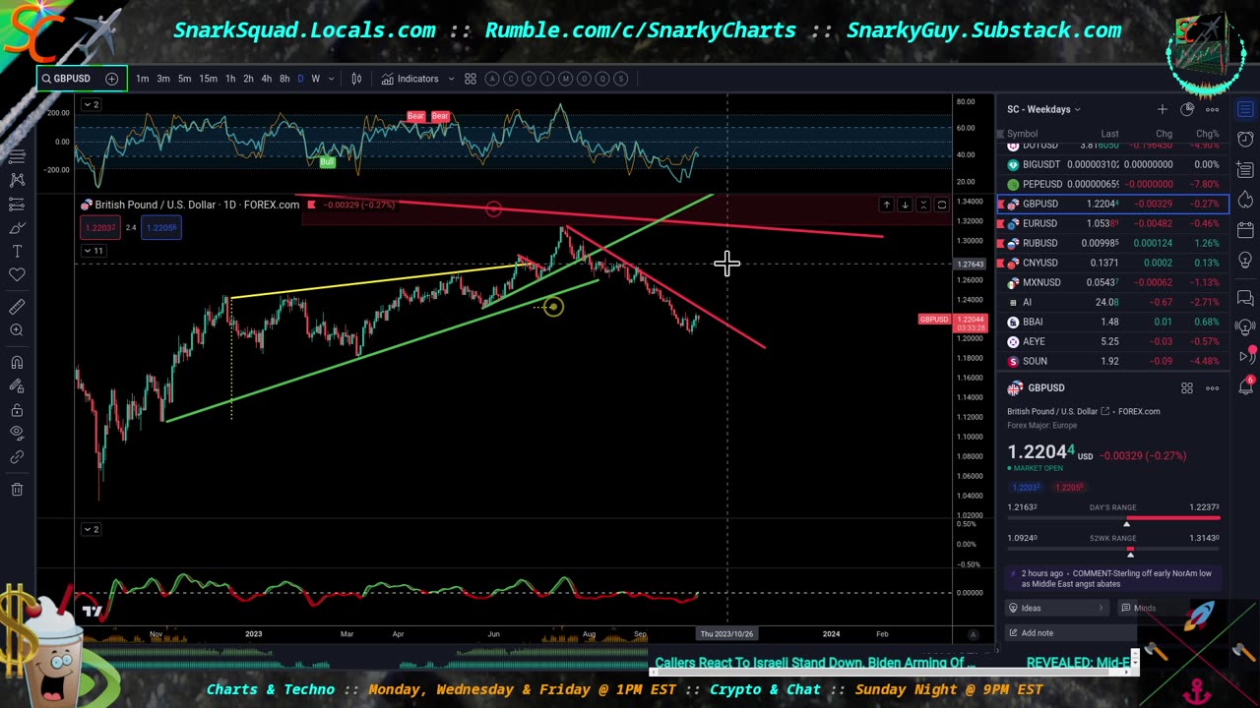1260x708 pixels.
Task: Open the alerts alarm clock panel
Action: pos(1245,140)
